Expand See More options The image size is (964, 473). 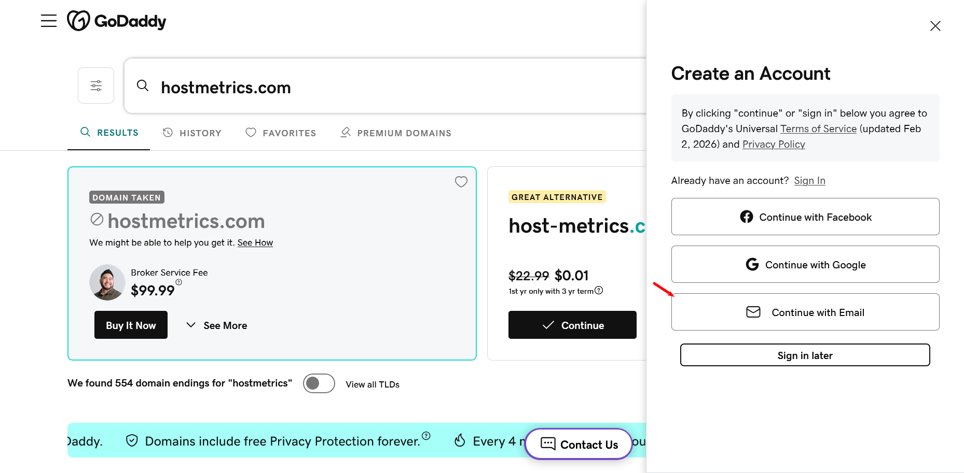click(x=217, y=325)
